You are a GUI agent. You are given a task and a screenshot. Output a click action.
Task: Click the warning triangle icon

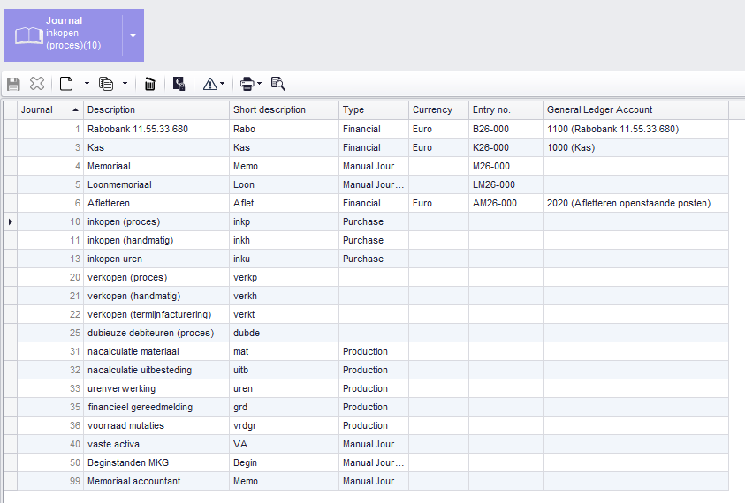click(x=209, y=84)
